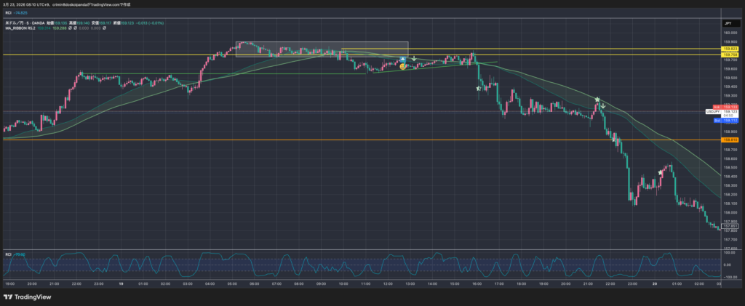Viewport: 745px width, 306px height.
Task: Select the star marker near the 00:30 bounce
Action: pyautogui.click(x=661, y=172)
